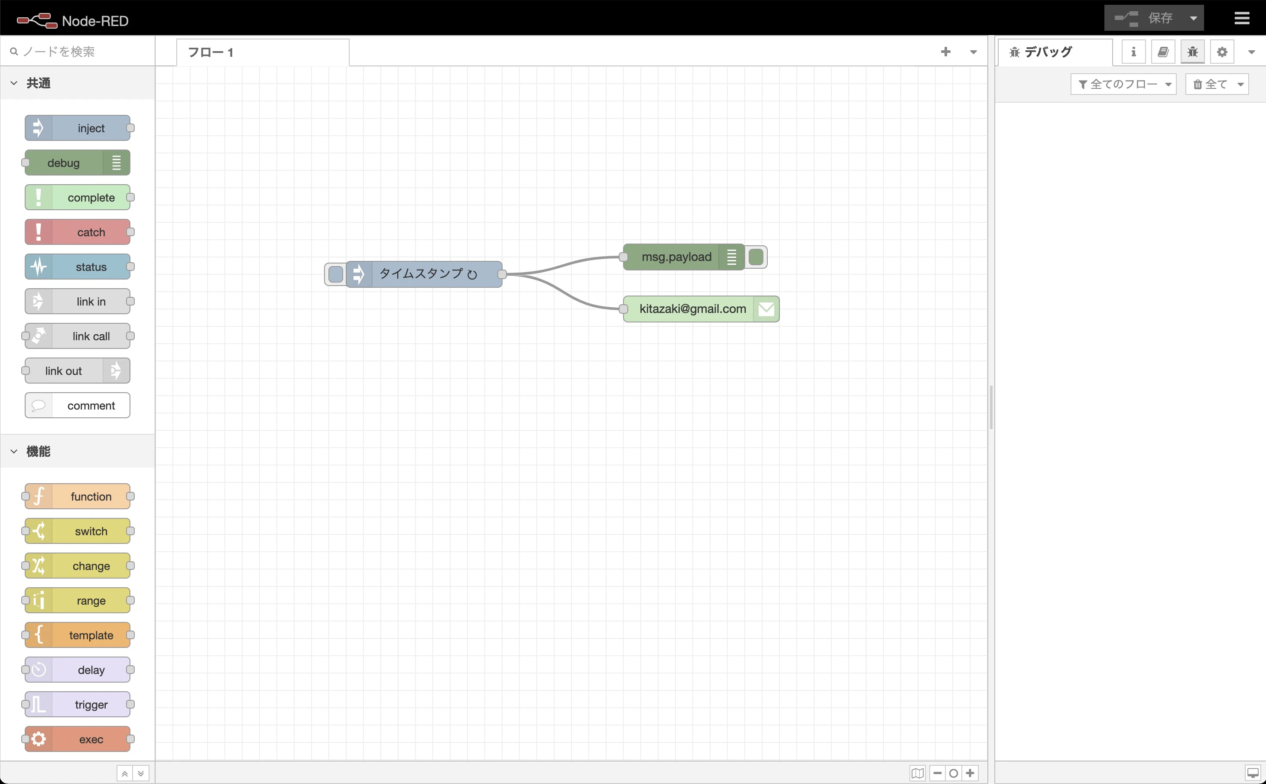This screenshot has width=1266, height=784.
Task: Select the comment palette node
Action: coord(78,405)
